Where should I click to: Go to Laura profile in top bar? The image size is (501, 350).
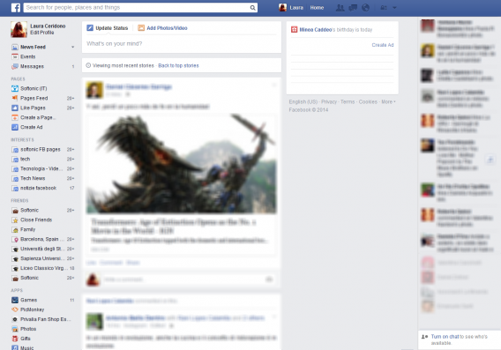click(291, 8)
